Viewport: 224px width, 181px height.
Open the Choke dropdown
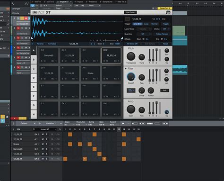point(166,29)
